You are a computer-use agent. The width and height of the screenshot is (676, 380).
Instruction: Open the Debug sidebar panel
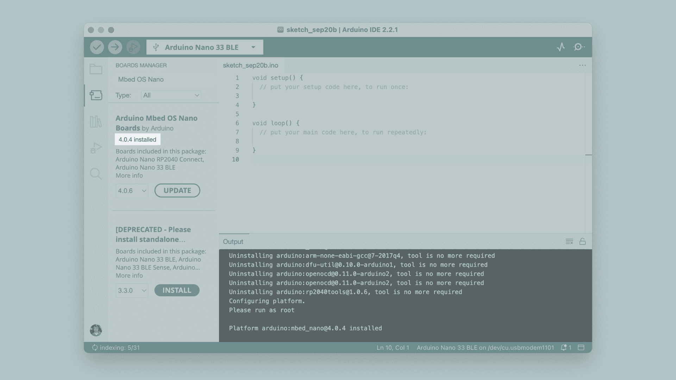coord(96,148)
